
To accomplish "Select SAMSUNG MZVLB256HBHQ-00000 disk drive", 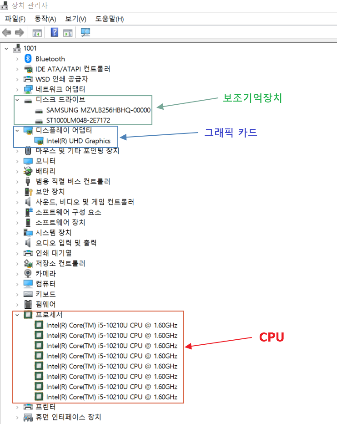I will [x=98, y=110].
